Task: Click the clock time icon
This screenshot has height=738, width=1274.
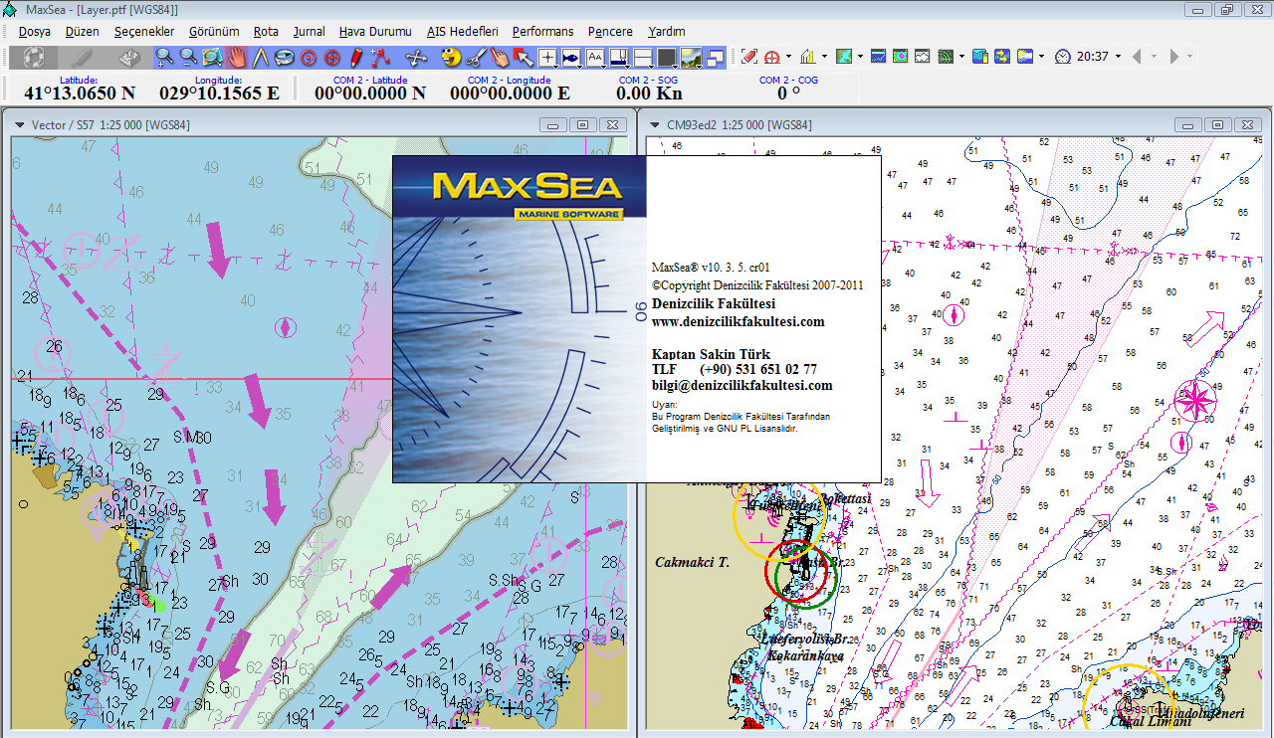Action: point(1063,57)
